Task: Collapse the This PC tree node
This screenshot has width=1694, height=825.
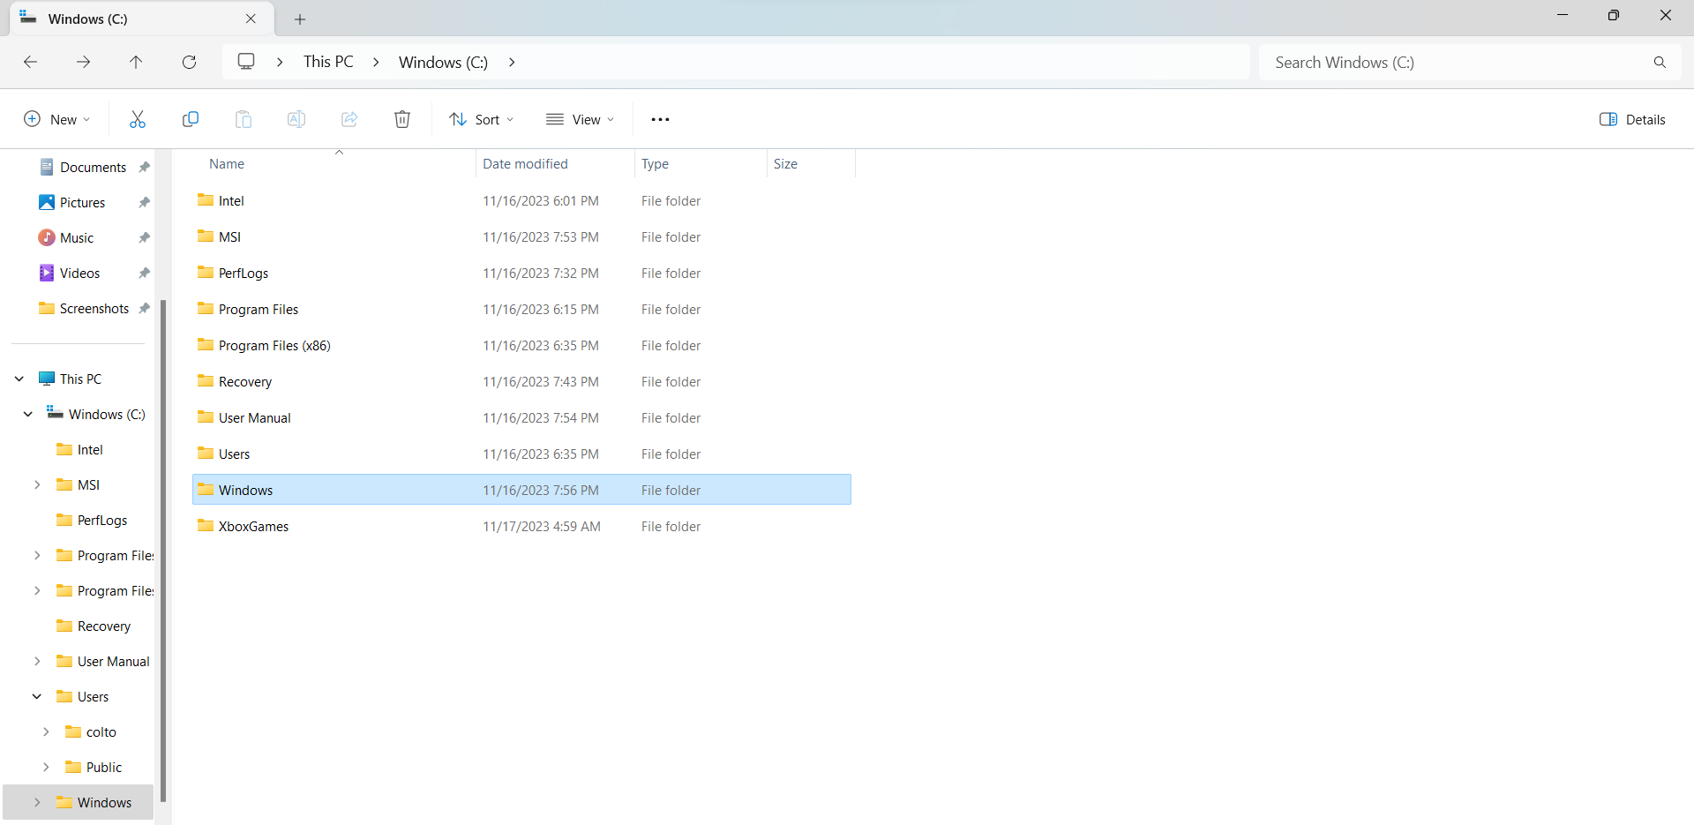Action: pos(19,379)
